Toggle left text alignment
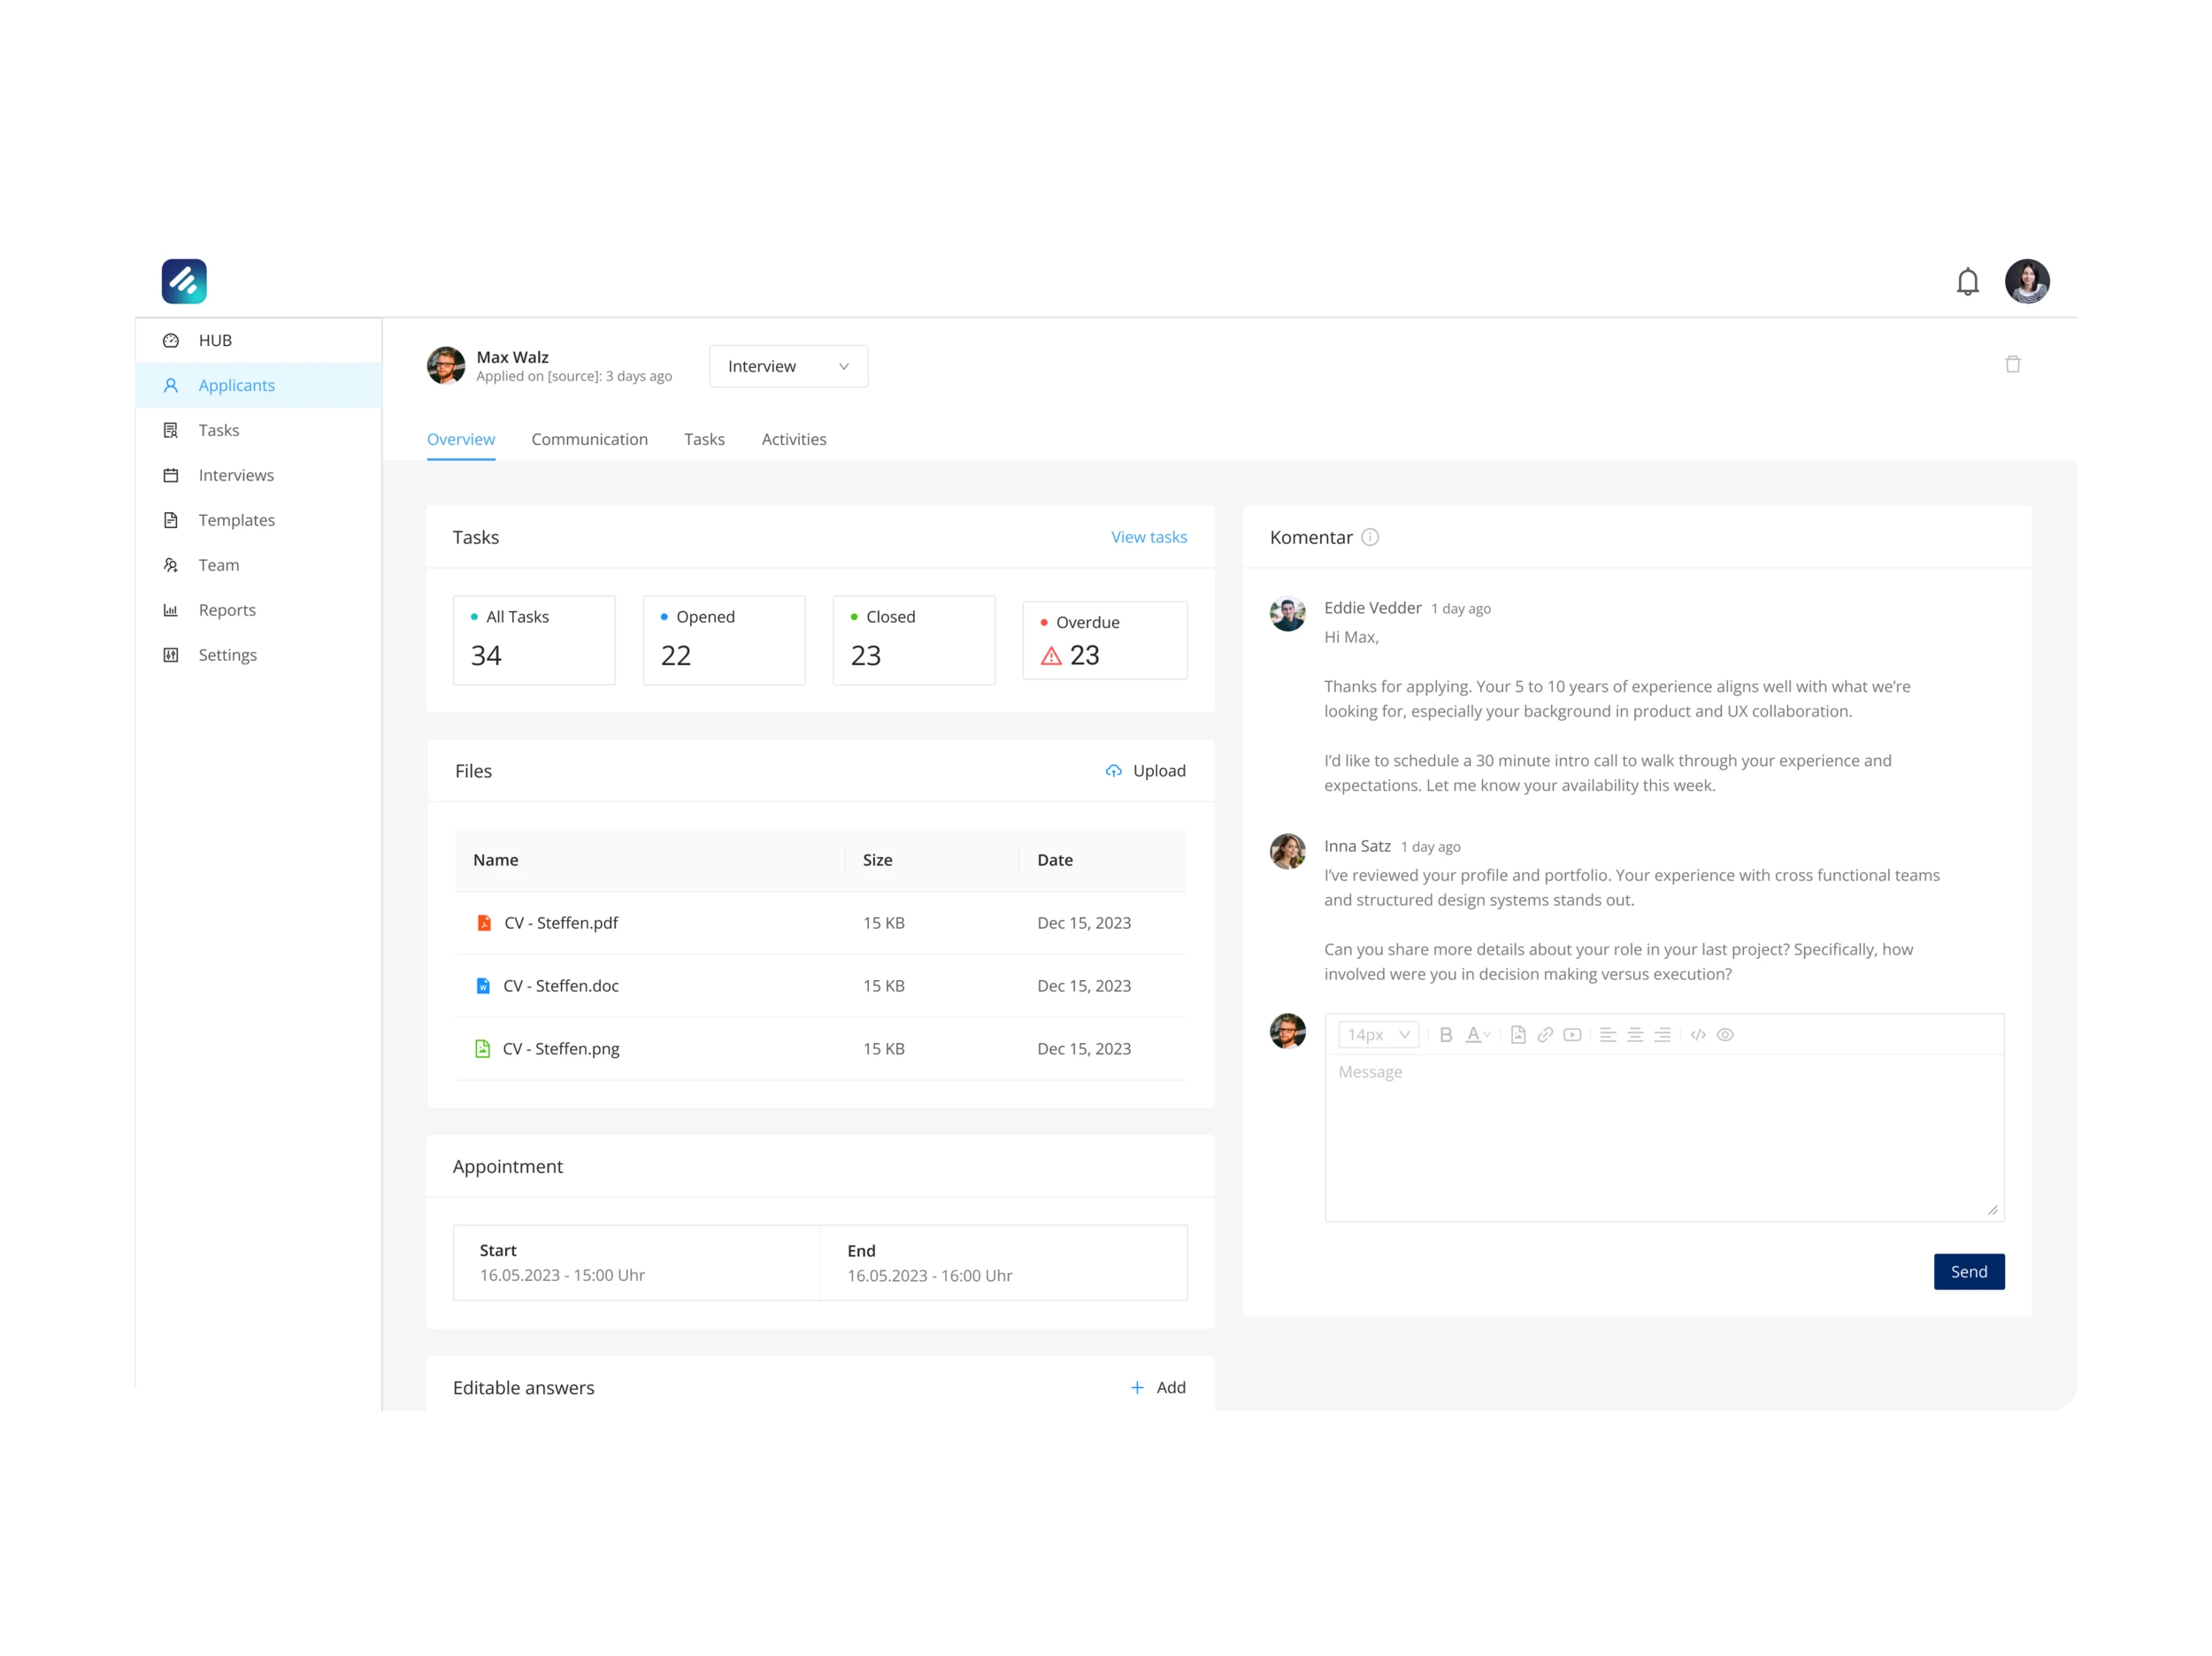This screenshot has width=2212, height=1656. [1608, 1035]
